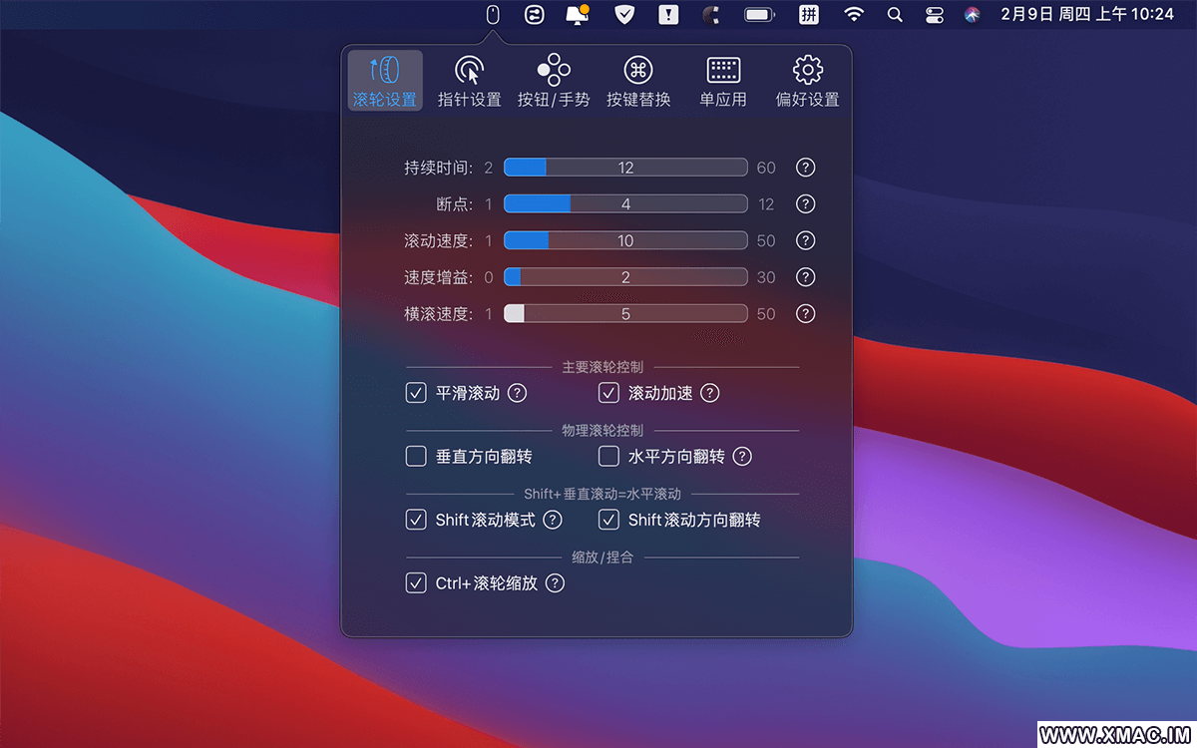Image resolution: width=1197 pixels, height=748 pixels.
Task: Open the Wi-Fi menu
Action: click(854, 14)
